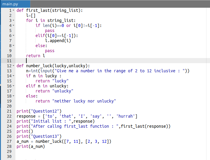Click on "neither lucky nor unlucky" string
The width and height of the screenshot is (210, 160).
click(x=84, y=101)
